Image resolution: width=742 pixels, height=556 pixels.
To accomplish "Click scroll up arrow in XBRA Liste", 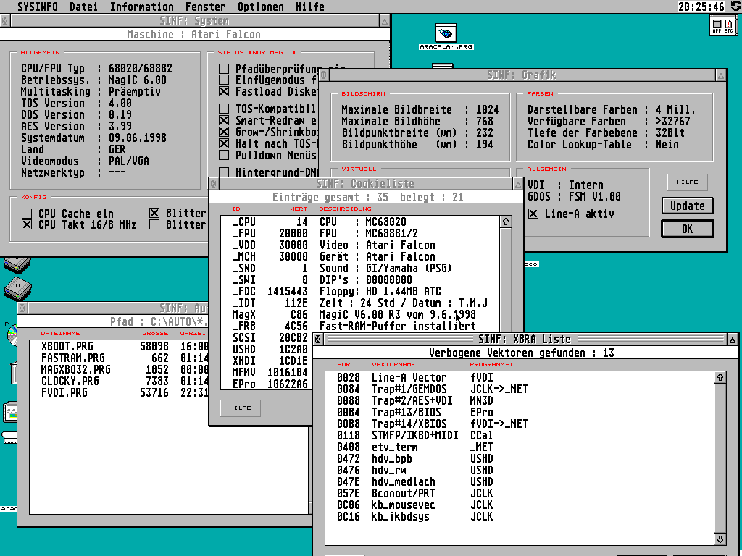I will [x=720, y=377].
